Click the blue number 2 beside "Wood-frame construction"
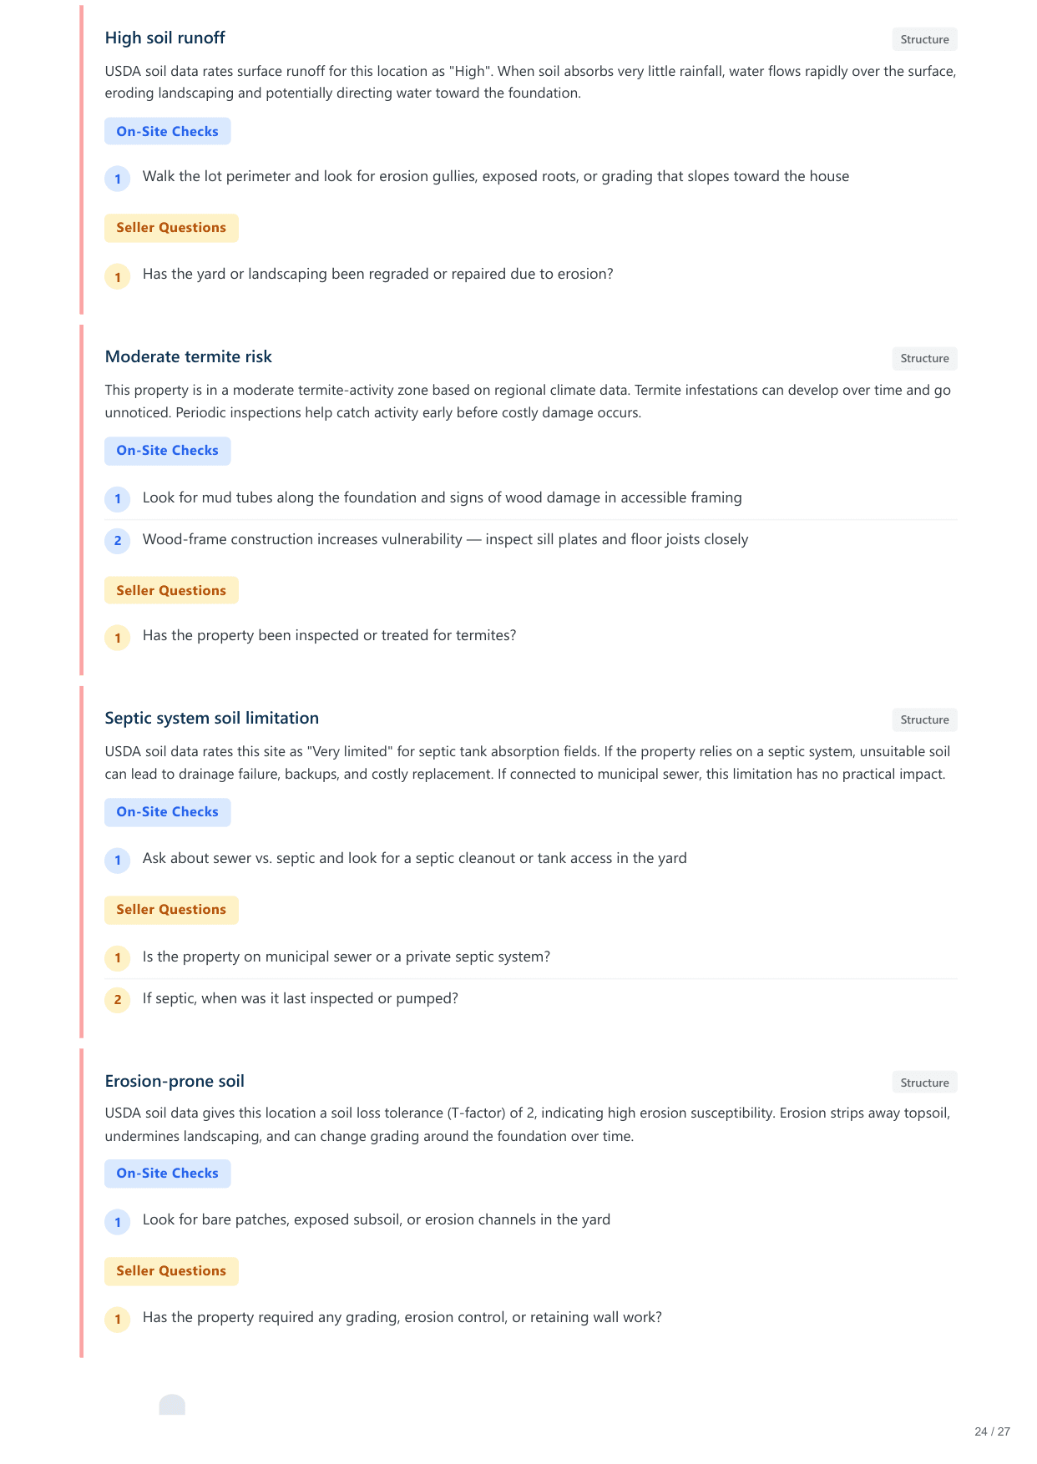Image resolution: width=1037 pixels, height=1464 pixels. point(118,541)
